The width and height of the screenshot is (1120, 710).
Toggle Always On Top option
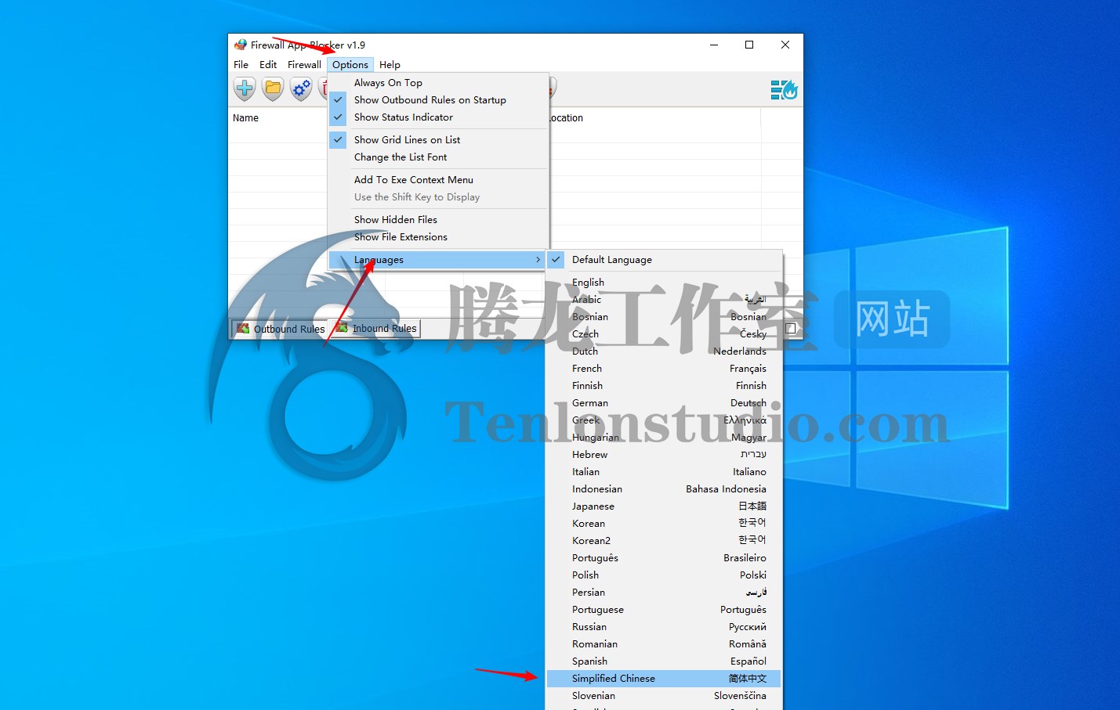tap(438, 83)
